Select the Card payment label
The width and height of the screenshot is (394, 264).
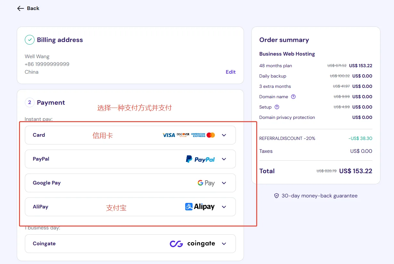coord(39,135)
